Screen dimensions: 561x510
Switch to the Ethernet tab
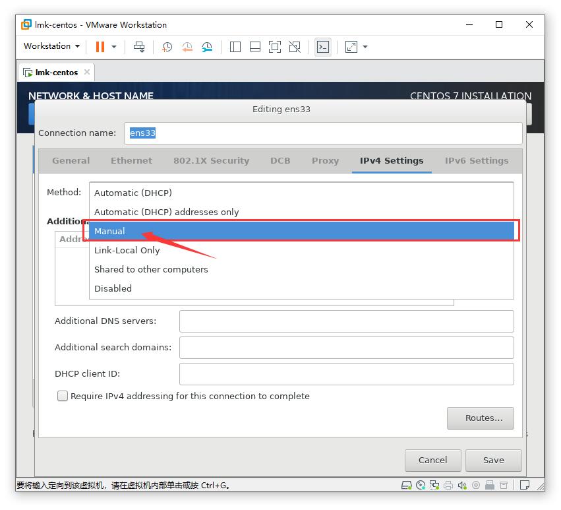131,160
